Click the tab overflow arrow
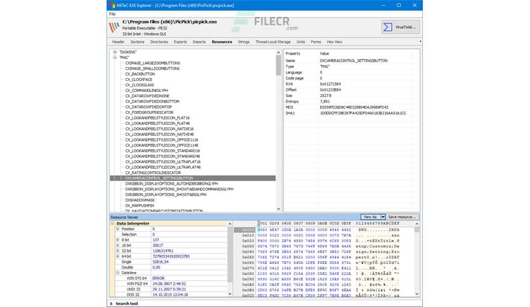This screenshot has height=307, width=530. pos(420,42)
